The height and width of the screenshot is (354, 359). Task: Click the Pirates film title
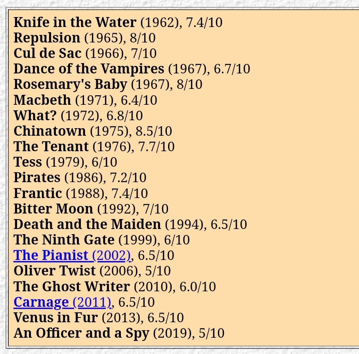point(37,177)
